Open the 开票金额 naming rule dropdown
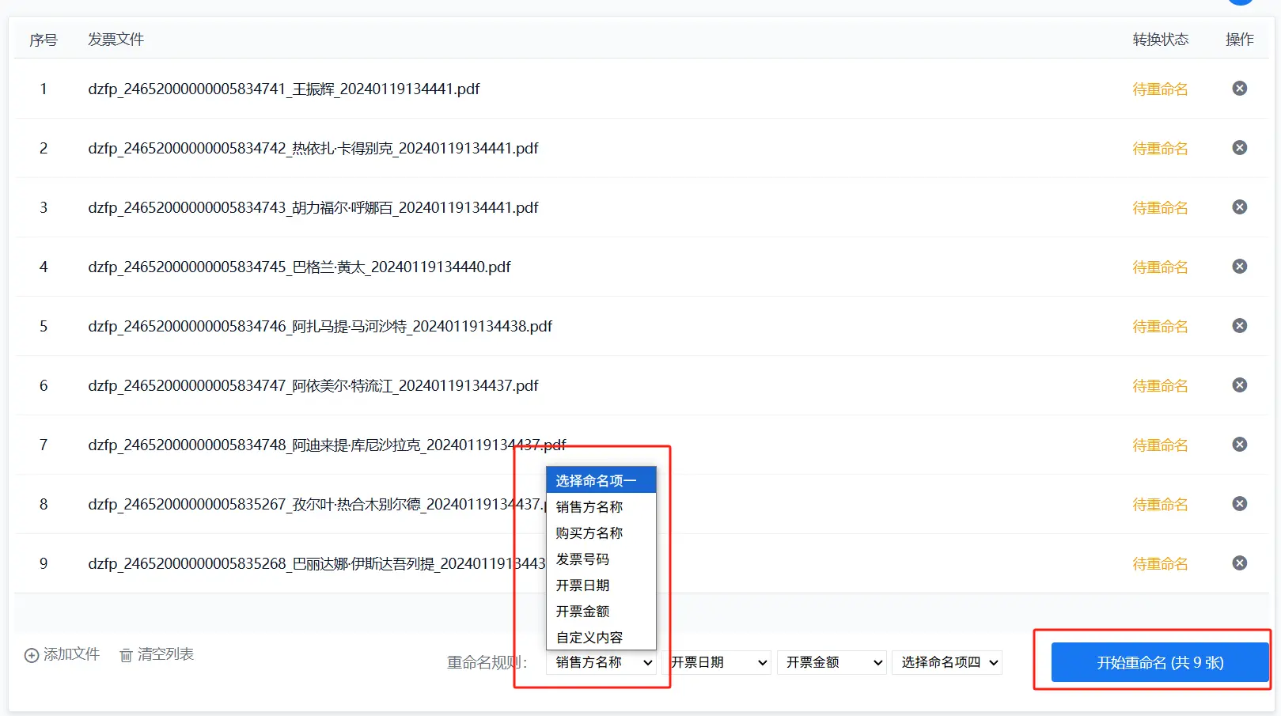Viewport: 1281px width, 716px height. pos(832,662)
